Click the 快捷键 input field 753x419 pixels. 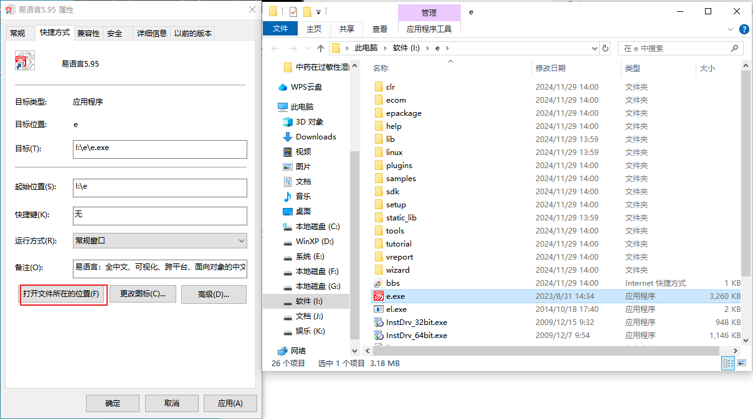(159, 215)
